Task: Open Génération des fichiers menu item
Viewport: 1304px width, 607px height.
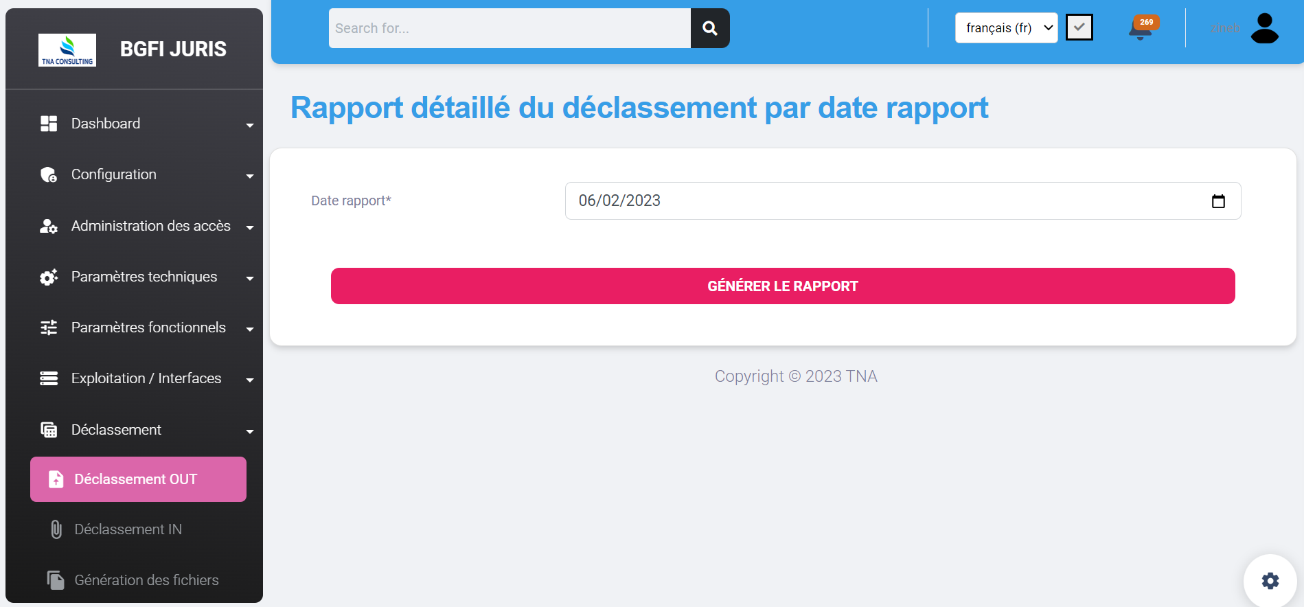Action: 146,580
